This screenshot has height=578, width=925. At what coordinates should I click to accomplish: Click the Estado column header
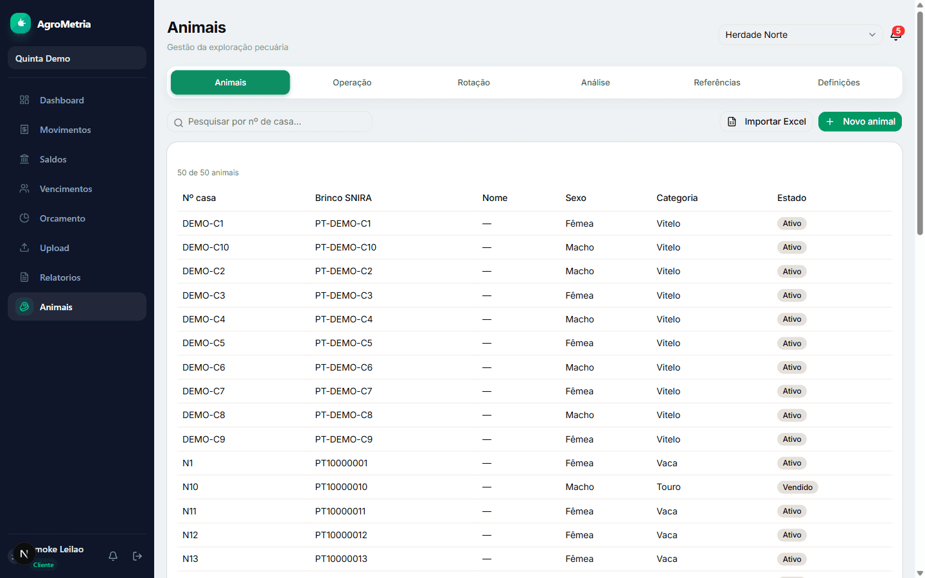click(791, 198)
